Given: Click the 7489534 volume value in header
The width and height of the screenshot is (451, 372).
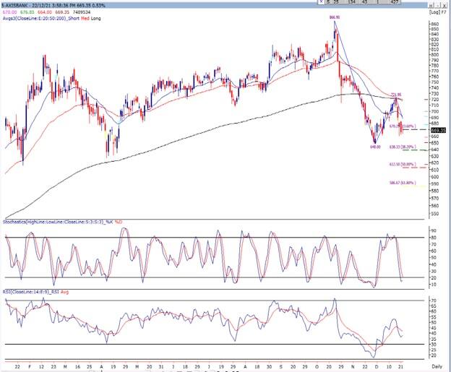Looking at the screenshot, I should [83, 12].
